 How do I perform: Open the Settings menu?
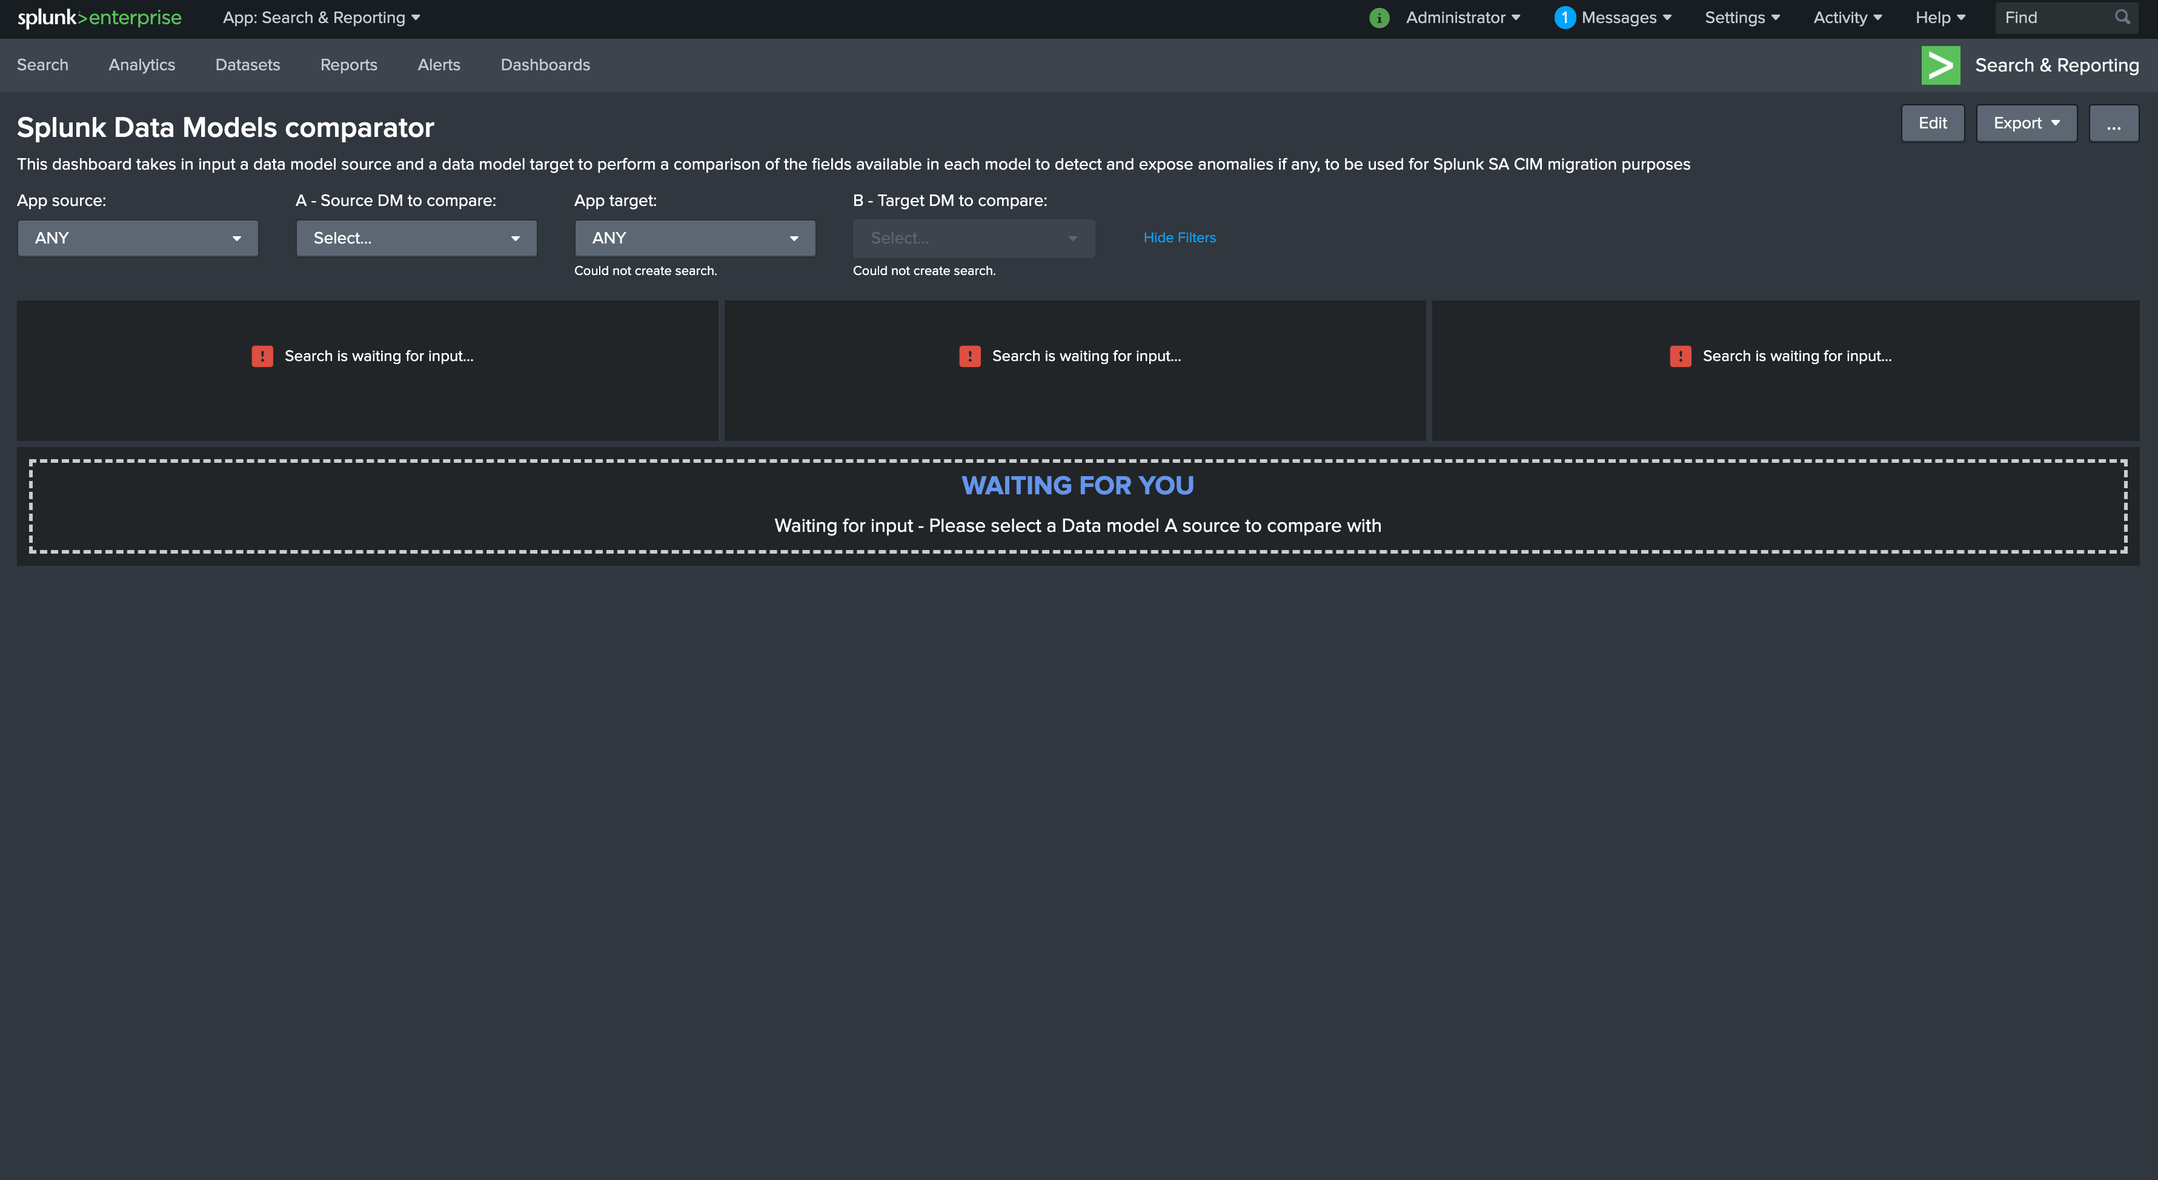1742,18
